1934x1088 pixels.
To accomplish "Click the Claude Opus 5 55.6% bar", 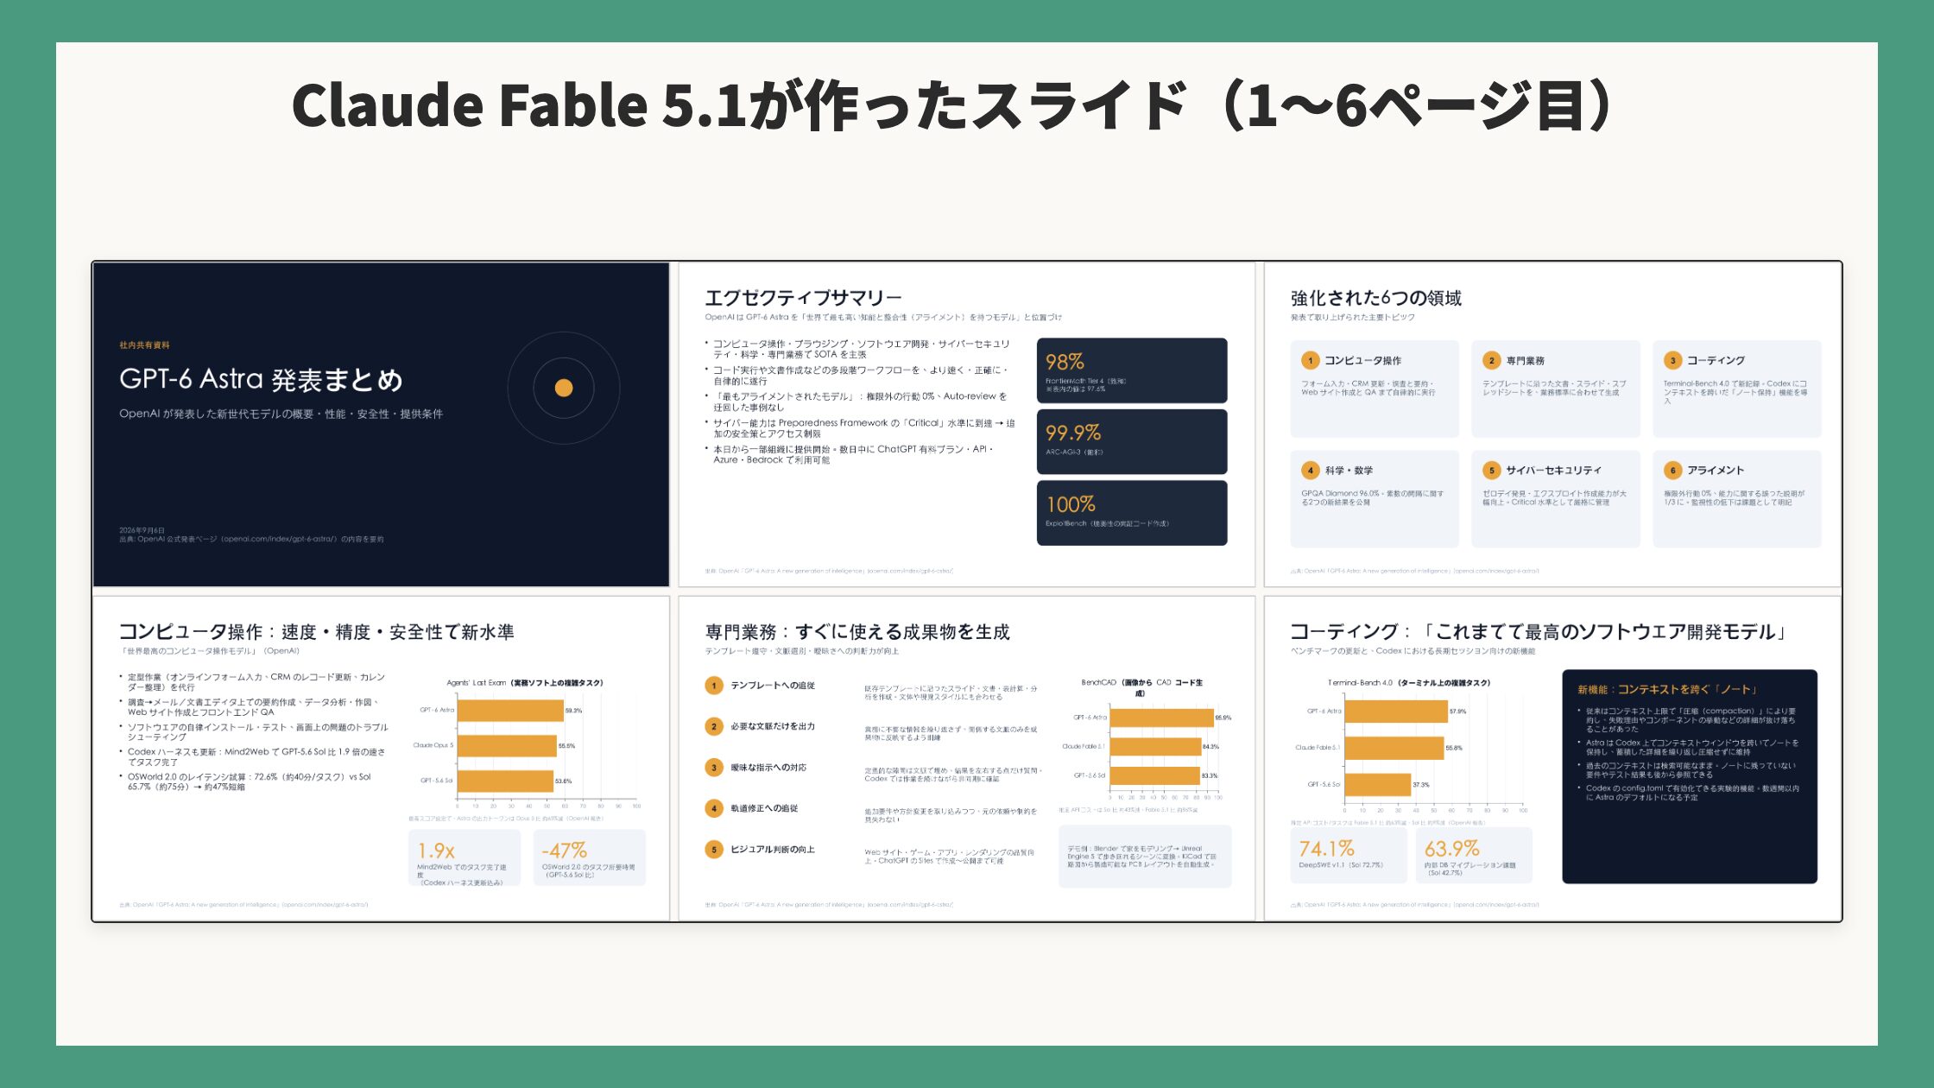I will [x=507, y=746].
